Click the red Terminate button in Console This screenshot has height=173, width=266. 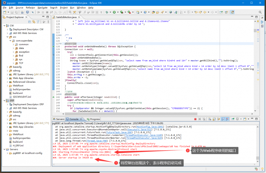click(x=195, y=119)
